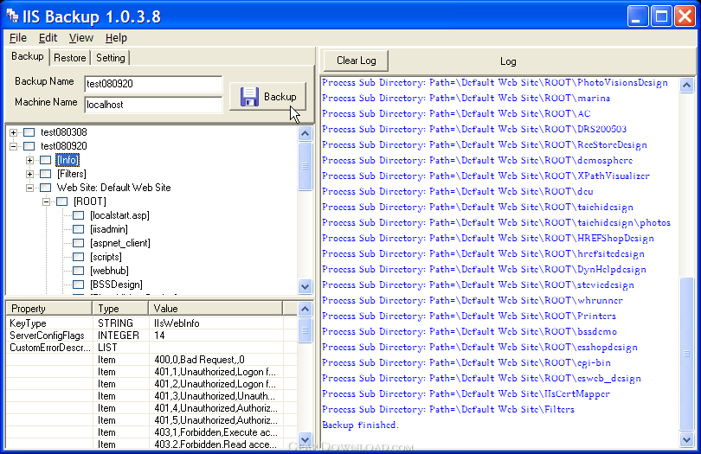Image resolution: width=701 pixels, height=454 pixels.
Task: Edit the Backup Name field
Action: click(153, 84)
